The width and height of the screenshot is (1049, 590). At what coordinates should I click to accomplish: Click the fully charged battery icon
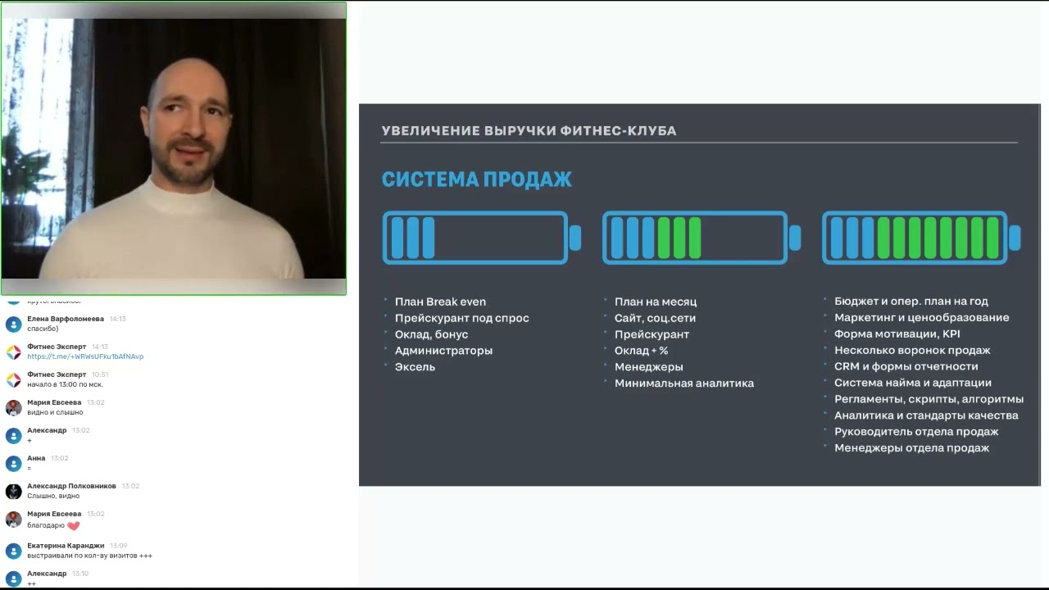click(921, 238)
